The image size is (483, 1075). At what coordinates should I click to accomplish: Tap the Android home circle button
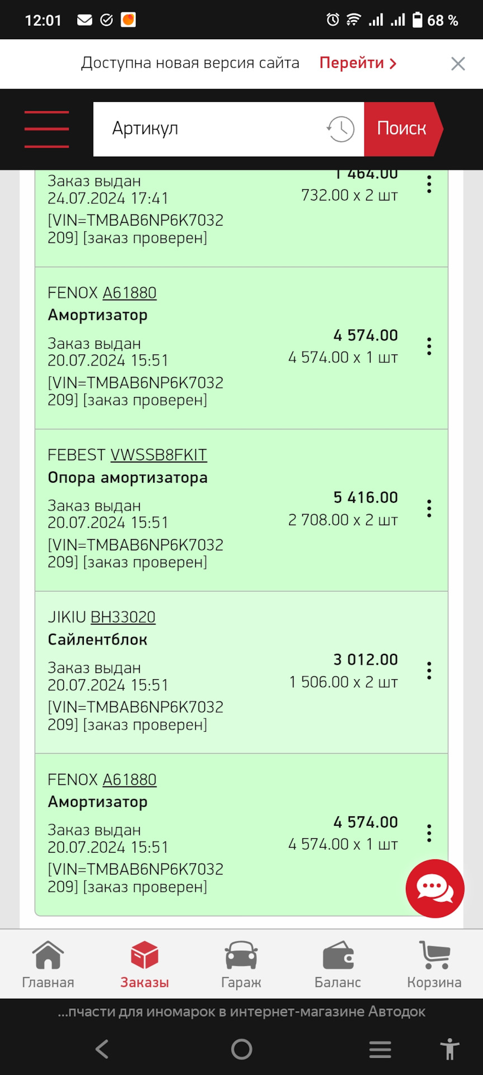[x=241, y=1049]
